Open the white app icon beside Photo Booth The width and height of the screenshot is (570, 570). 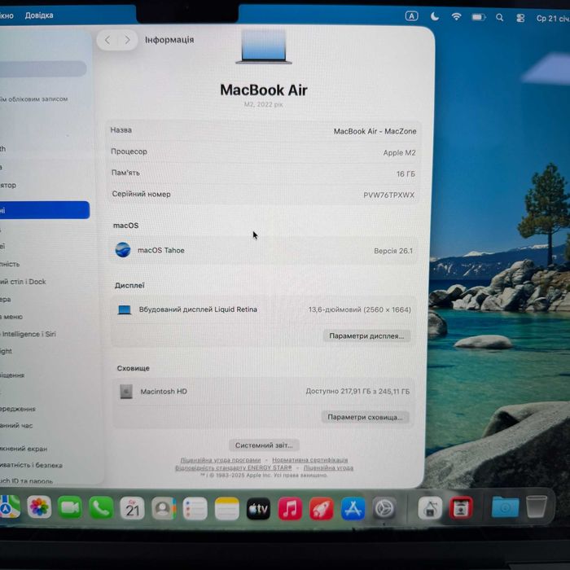(x=430, y=508)
